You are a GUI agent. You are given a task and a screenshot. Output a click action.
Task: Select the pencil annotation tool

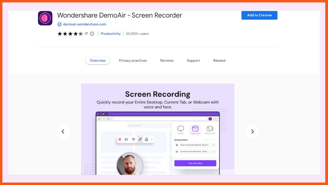(140, 139)
